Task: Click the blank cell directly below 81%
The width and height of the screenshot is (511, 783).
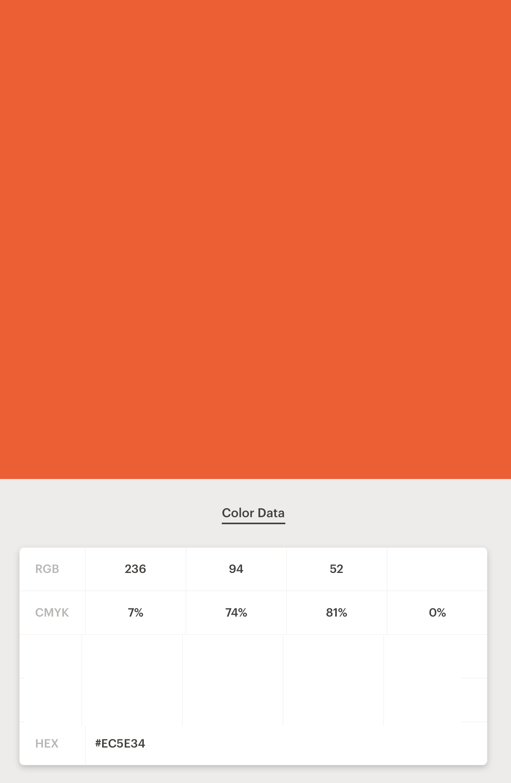Action: click(x=333, y=656)
